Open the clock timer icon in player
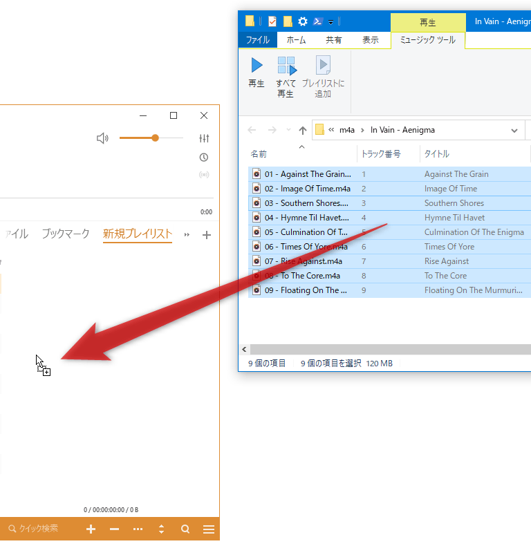 click(204, 158)
